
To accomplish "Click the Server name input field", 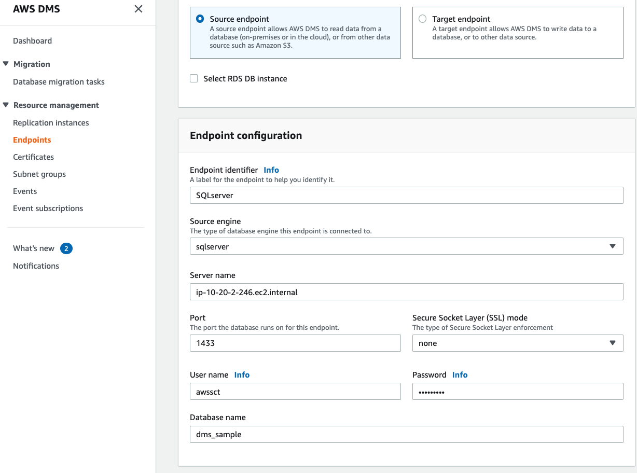I will click(406, 292).
